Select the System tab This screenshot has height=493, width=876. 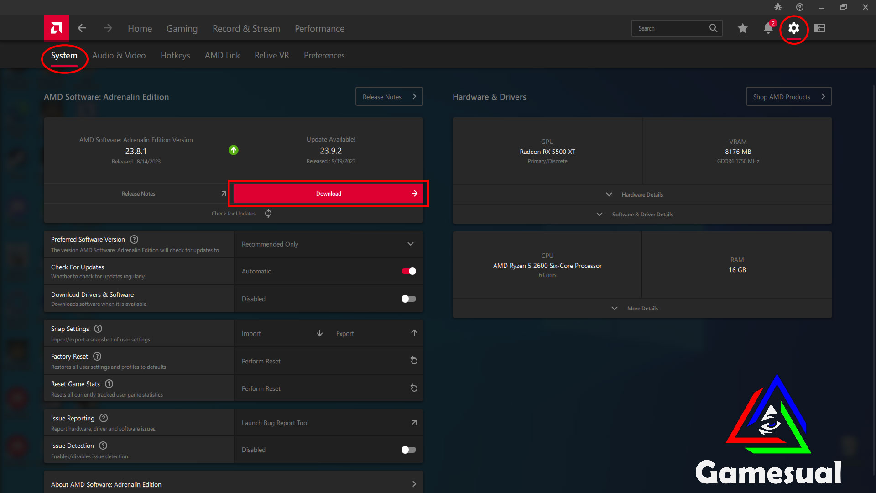(64, 55)
